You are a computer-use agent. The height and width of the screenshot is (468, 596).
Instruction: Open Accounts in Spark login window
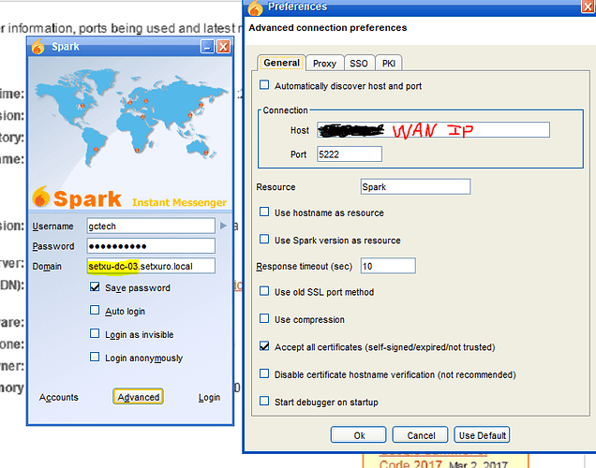point(59,397)
